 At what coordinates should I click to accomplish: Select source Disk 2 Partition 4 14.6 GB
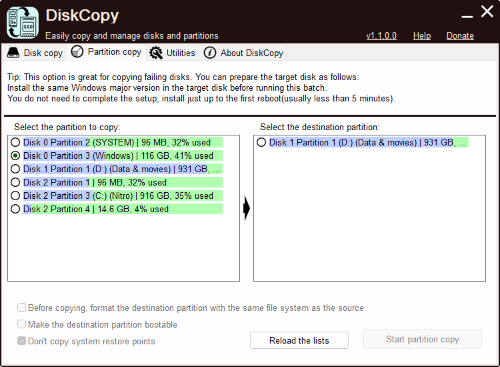click(x=117, y=209)
